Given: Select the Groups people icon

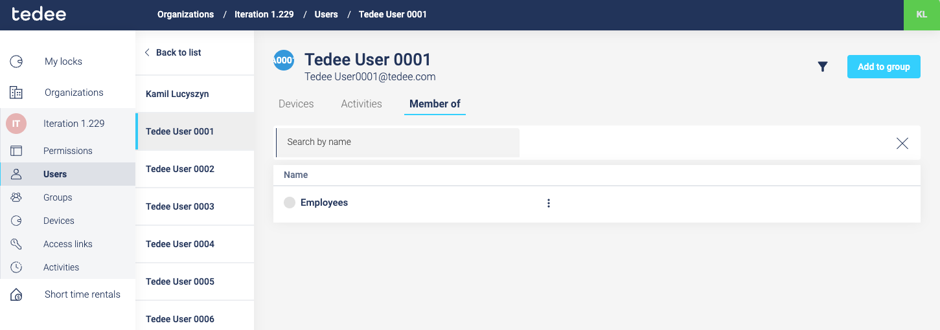Looking at the screenshot, I should click(16, 197).
